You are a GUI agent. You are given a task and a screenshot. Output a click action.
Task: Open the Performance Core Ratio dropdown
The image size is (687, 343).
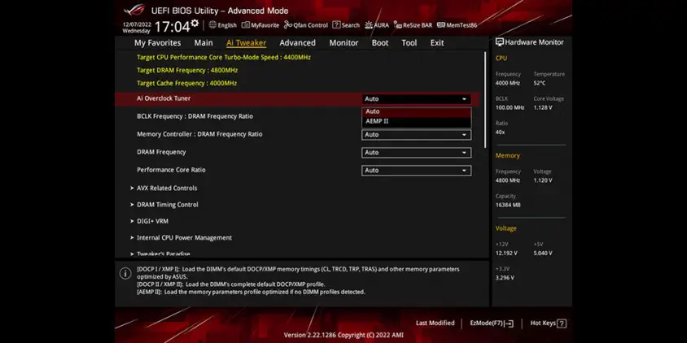[x=416, y=170]
